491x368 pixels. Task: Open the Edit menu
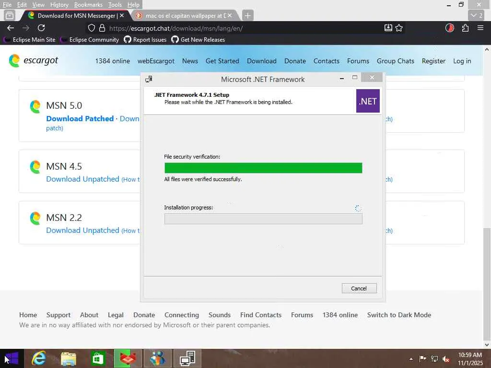22,5
